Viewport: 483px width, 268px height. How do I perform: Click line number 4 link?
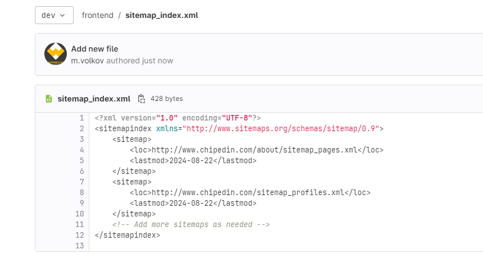point(81,150)
